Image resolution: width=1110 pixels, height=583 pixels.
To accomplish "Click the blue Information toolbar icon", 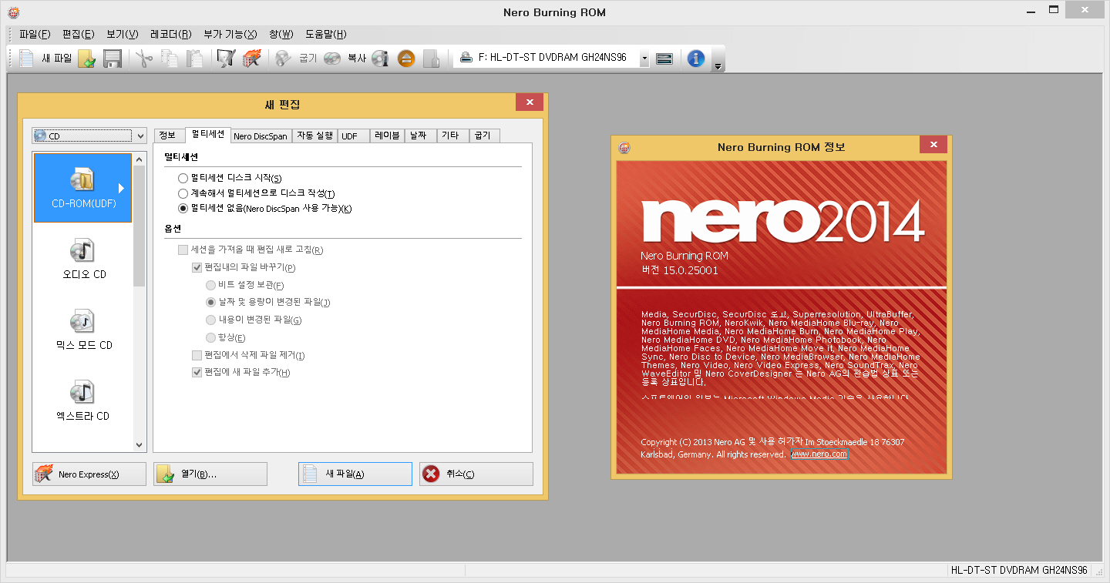I will [696, 59].
